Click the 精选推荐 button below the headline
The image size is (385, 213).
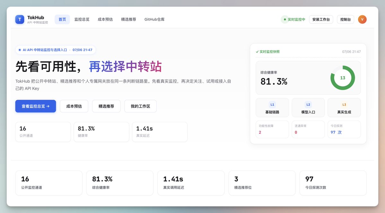[106, 106]
